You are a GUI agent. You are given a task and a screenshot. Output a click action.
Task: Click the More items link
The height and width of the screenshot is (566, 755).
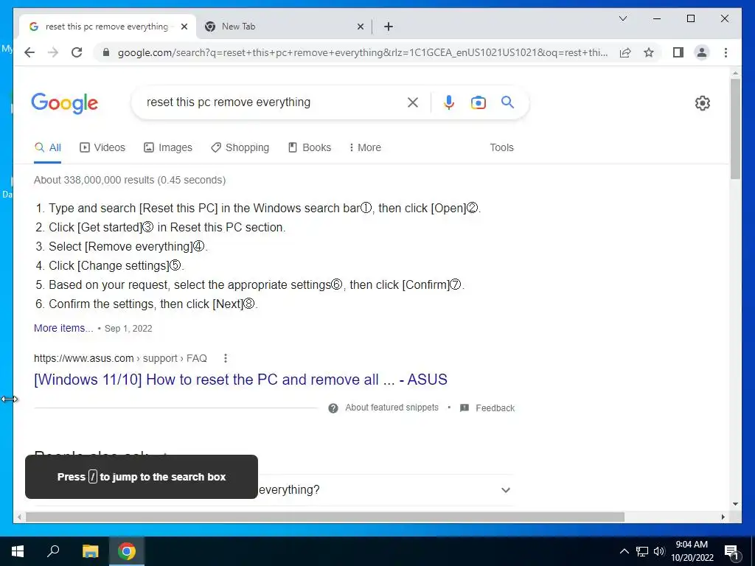(63, 328)
